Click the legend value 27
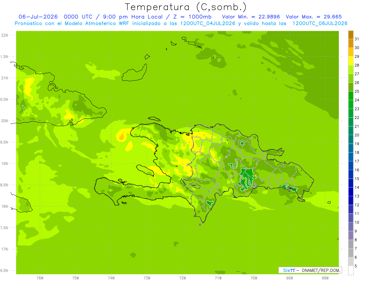This screenshot has width=365, height=282. point(357,74)
